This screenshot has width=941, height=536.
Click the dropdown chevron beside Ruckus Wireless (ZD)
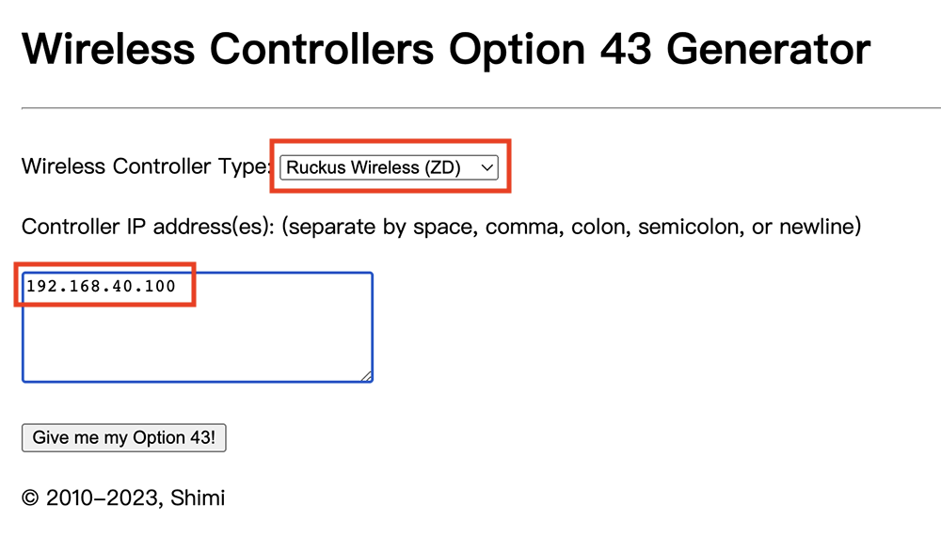(x=486, y=167)
